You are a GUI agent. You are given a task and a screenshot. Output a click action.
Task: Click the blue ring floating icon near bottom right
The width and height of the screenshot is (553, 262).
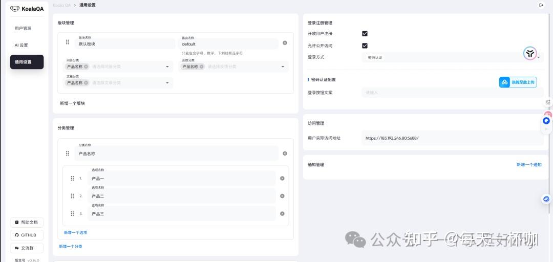pyautogui.click(x=546, y=199)
